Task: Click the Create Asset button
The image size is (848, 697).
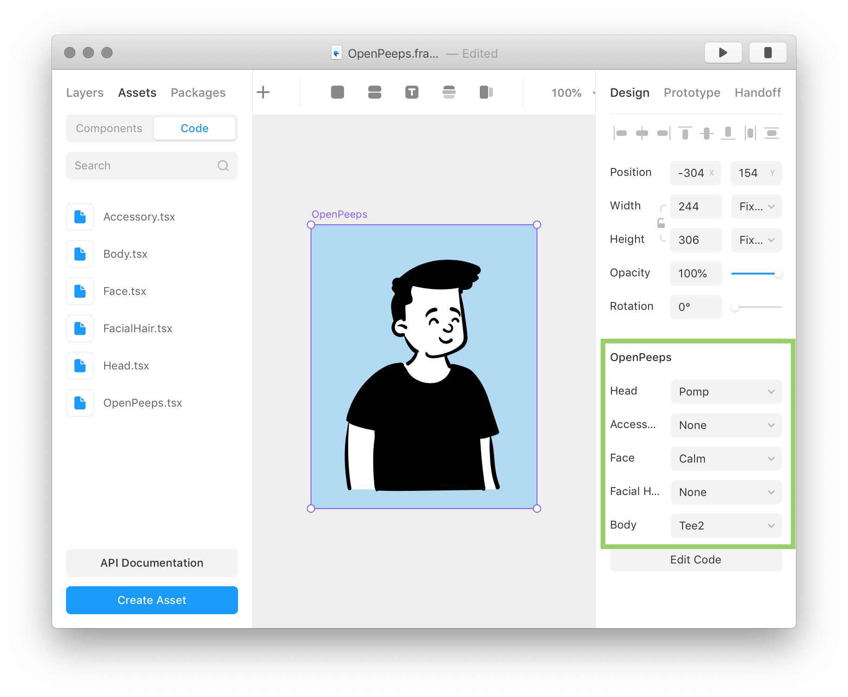Action: coord(152,600)
